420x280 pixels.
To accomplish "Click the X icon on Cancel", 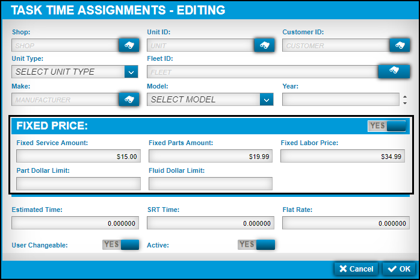I will (343, 269).
